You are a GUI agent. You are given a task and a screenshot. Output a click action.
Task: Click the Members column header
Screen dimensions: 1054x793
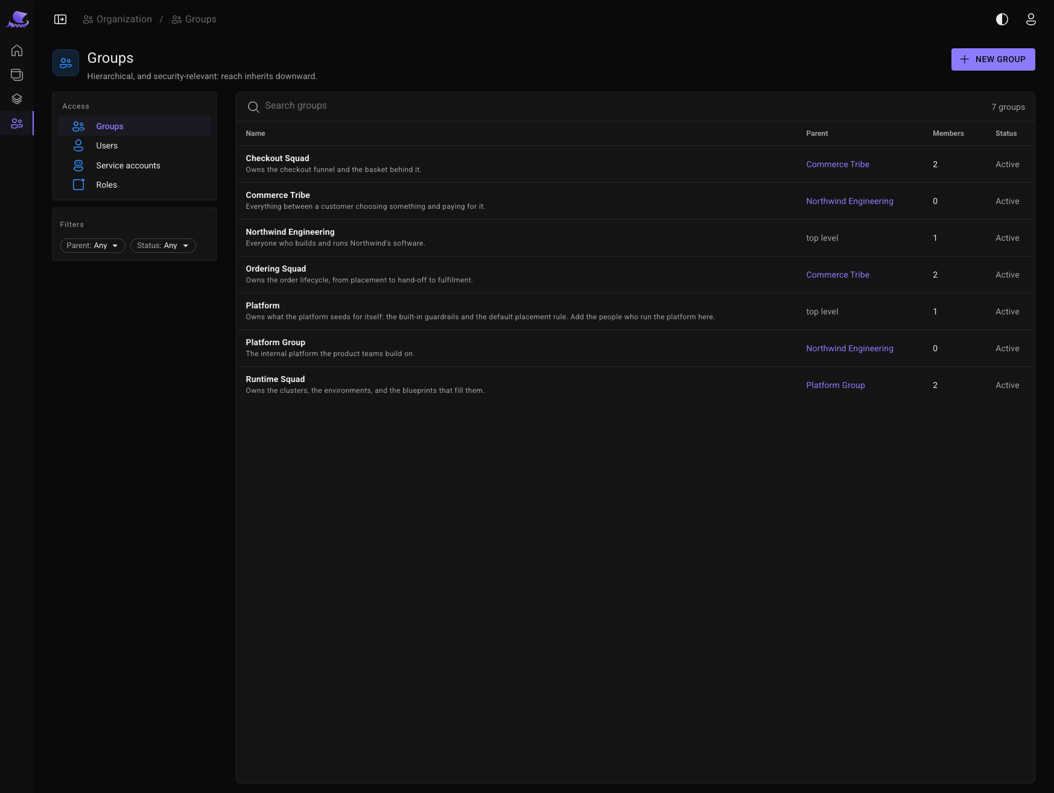click(x=948, y=133)
